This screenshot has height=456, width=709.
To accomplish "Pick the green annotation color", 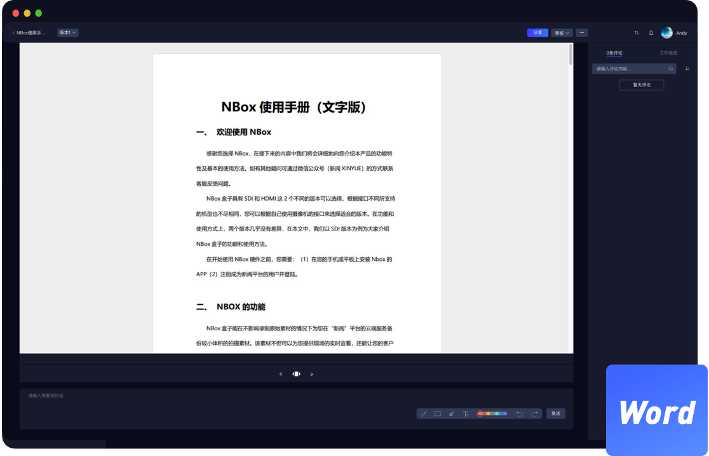I will (x=497, y=413).
